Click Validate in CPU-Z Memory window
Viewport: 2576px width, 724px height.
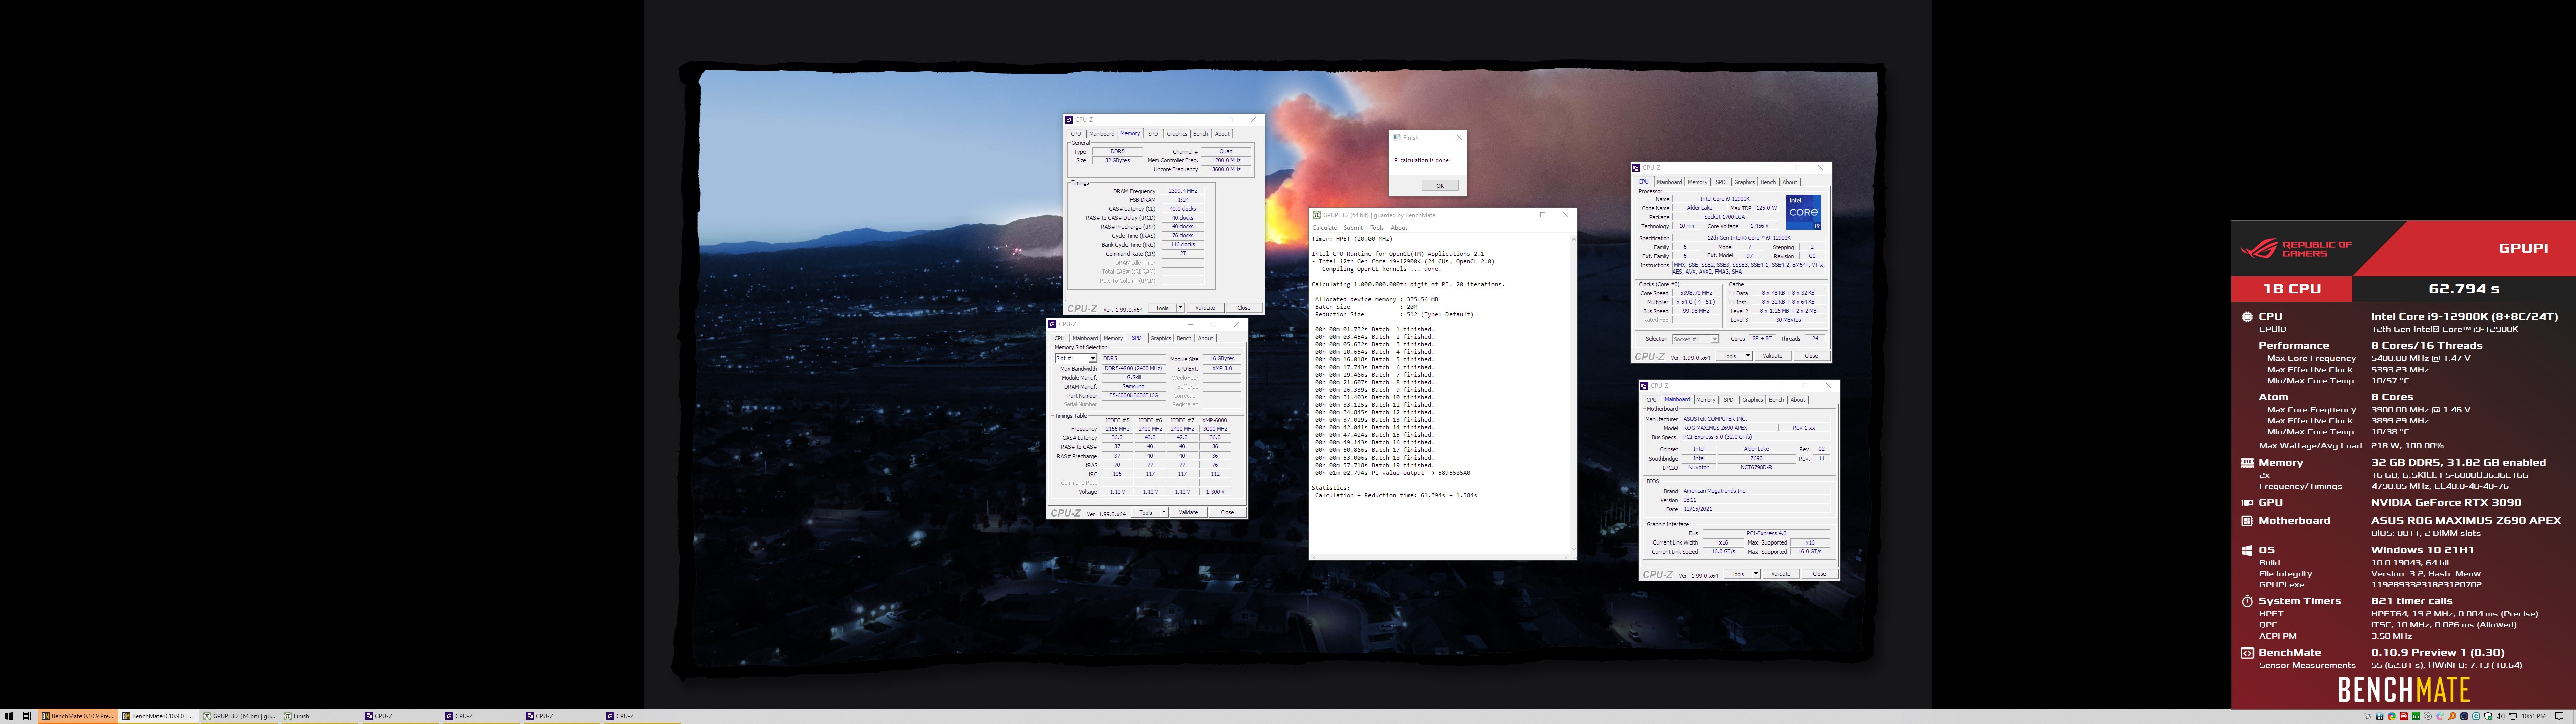tap(1205, 308)
